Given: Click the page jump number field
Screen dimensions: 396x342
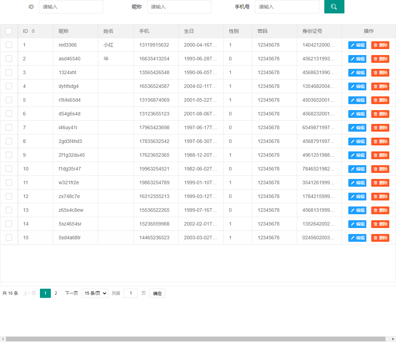Looking at the screenshot, I should coord(131,293).
